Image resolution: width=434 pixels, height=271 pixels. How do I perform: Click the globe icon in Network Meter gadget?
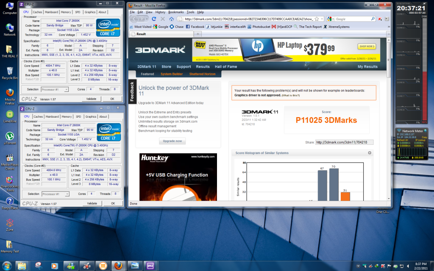coord(426,130)
